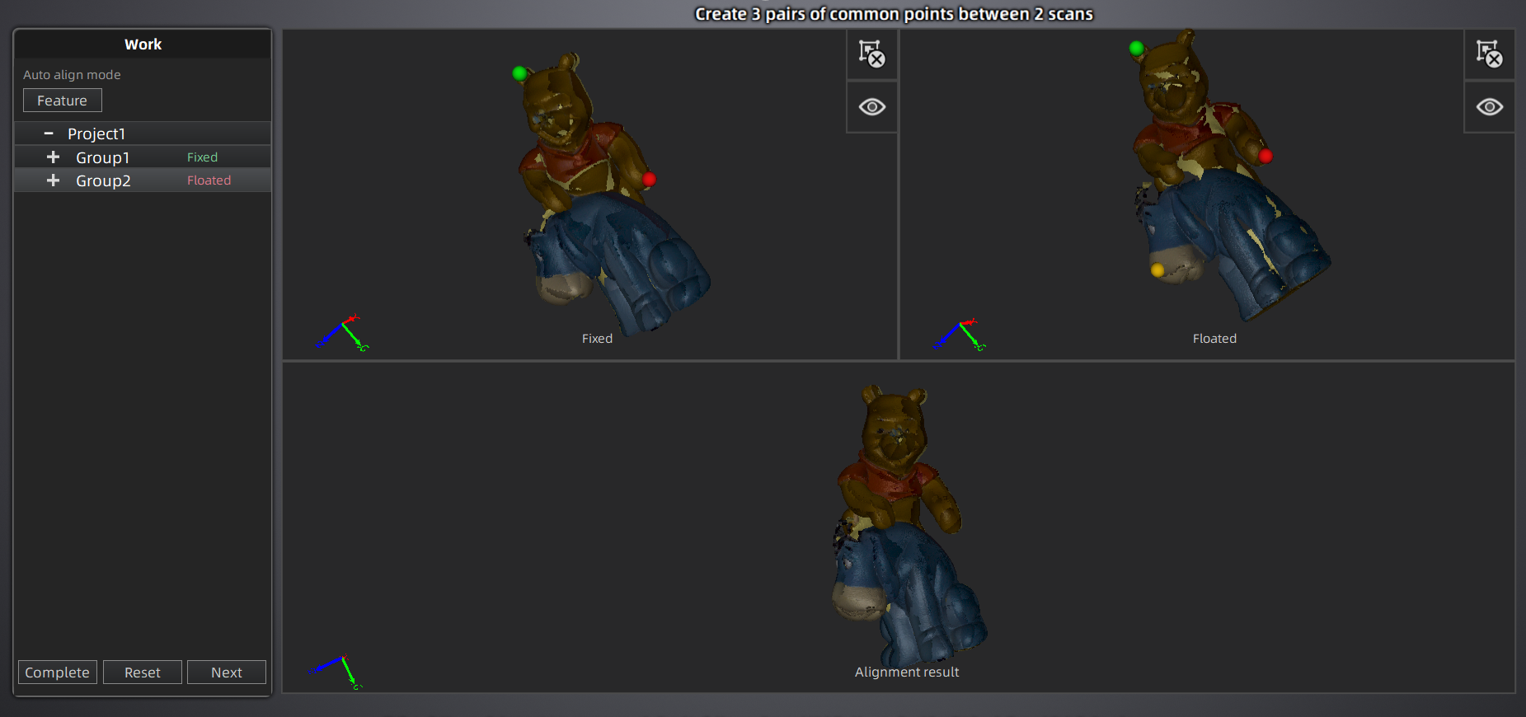Select the red point in Fixed viewport
The image size is (1526, 717).
(x=650, y=179)
